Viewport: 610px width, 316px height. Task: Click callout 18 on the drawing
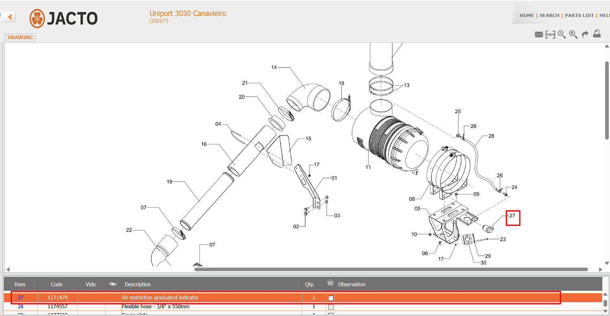[342, 83]
